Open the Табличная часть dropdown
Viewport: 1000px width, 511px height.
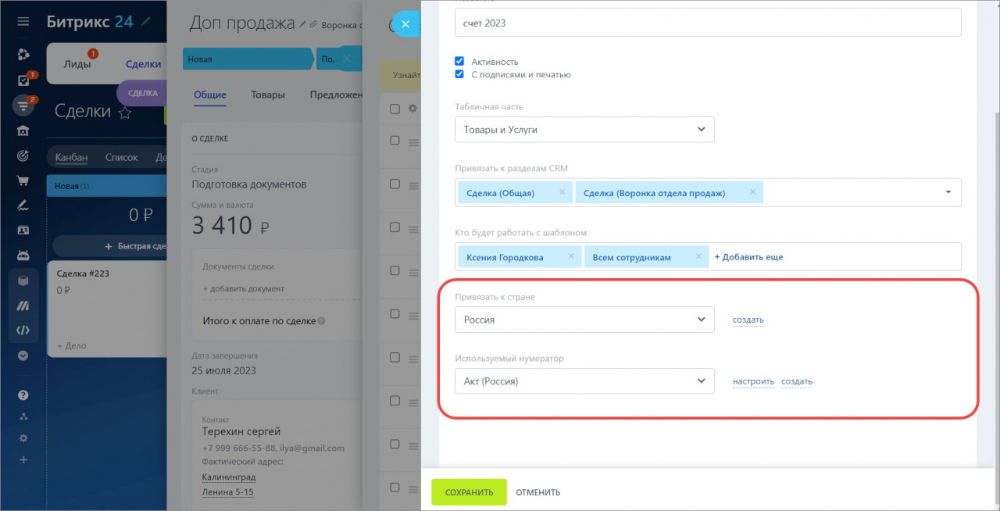[584, 130]
